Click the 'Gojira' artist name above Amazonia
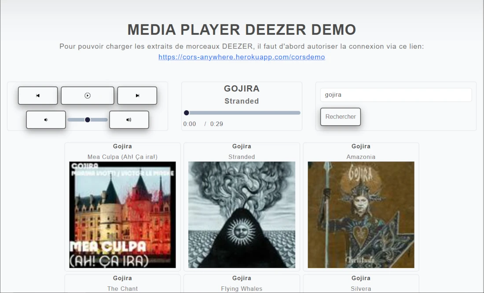Image resolution: width=484 pixels, height=293 pixels. (361, 146)
